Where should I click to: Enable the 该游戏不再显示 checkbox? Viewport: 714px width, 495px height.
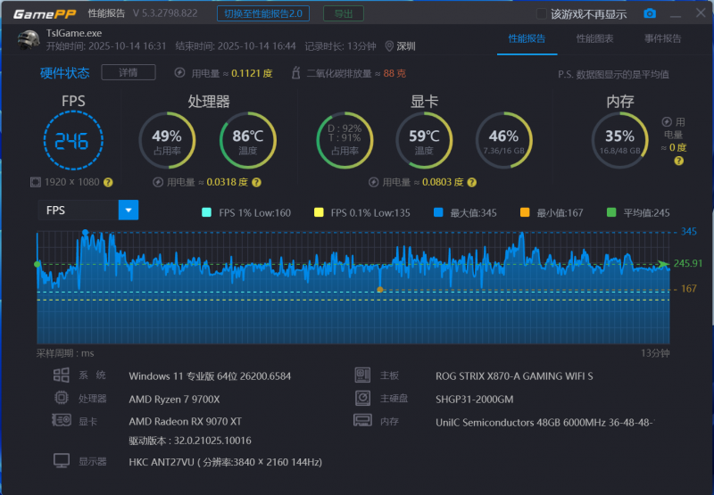(541, 13)
